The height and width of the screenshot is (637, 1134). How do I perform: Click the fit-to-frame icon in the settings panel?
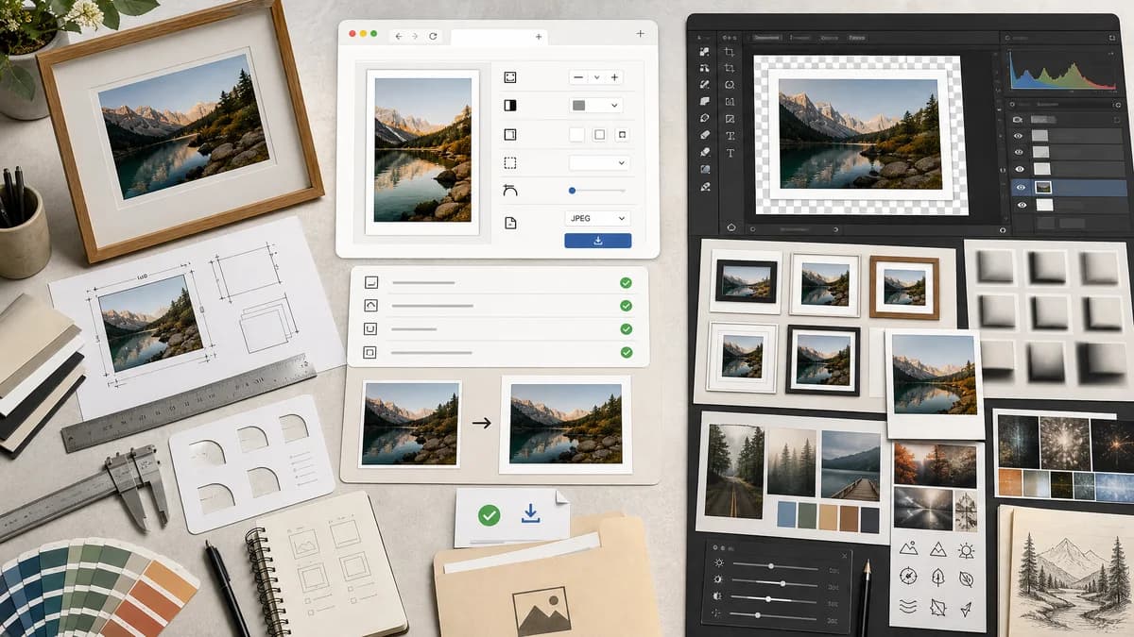[511, 77]
